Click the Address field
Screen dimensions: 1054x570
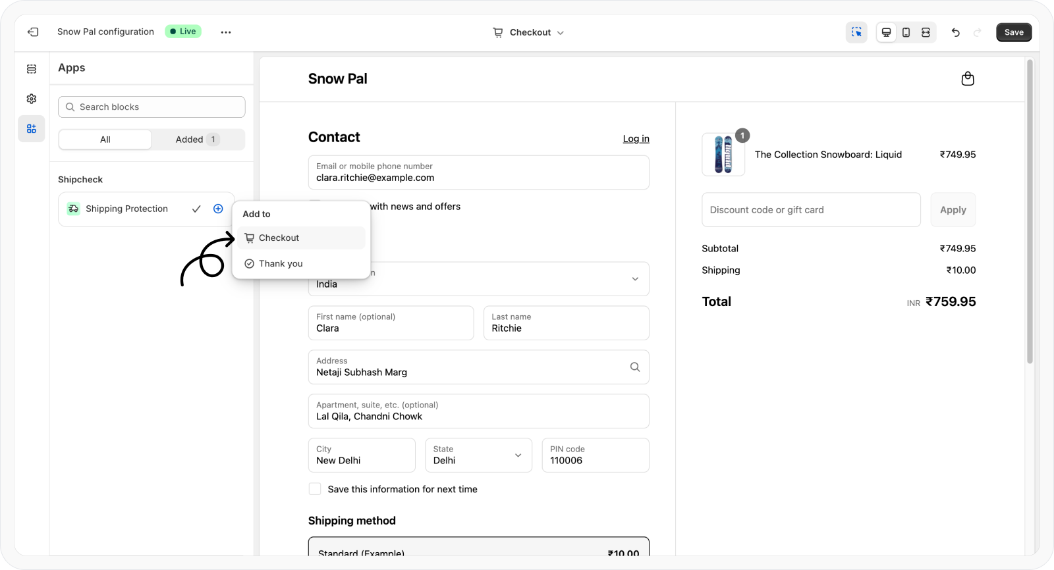[x=478, y=367]
